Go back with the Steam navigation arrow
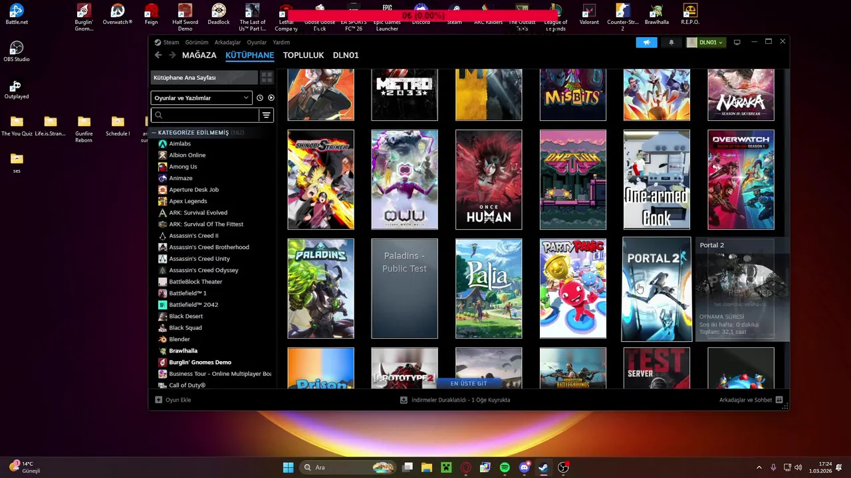This screenshot has width=851, height=478. [158, 55]
